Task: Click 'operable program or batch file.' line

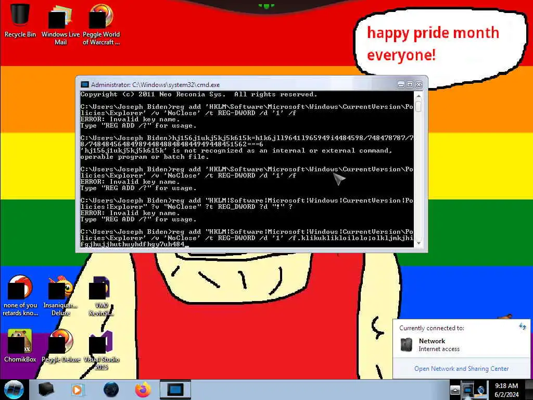Action: point(145,156)
